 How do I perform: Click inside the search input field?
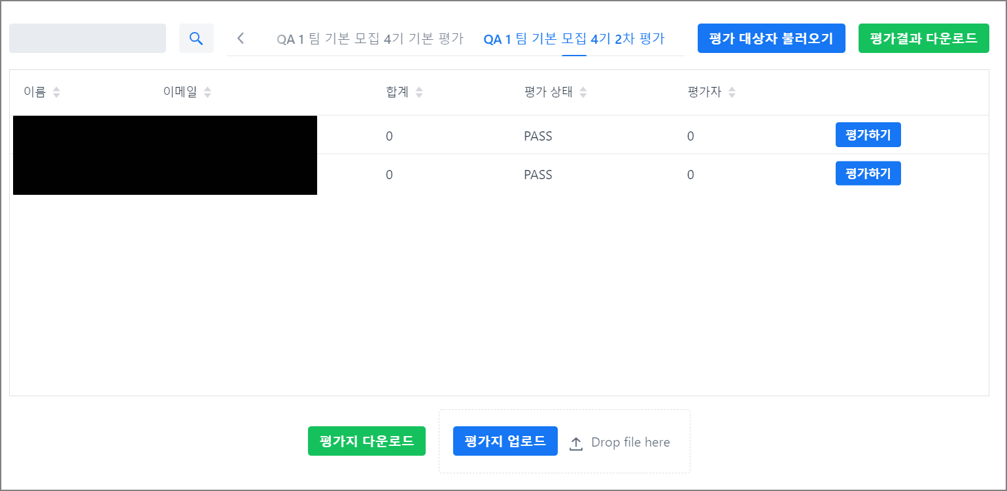[x=87, y=38]
